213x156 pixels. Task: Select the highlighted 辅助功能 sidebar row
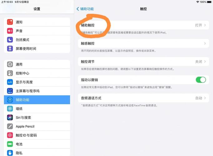coord(37,100)
